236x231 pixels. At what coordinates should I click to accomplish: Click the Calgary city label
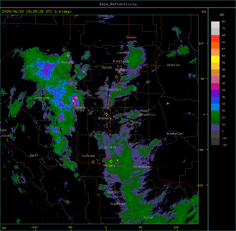(x=110, y=165)
